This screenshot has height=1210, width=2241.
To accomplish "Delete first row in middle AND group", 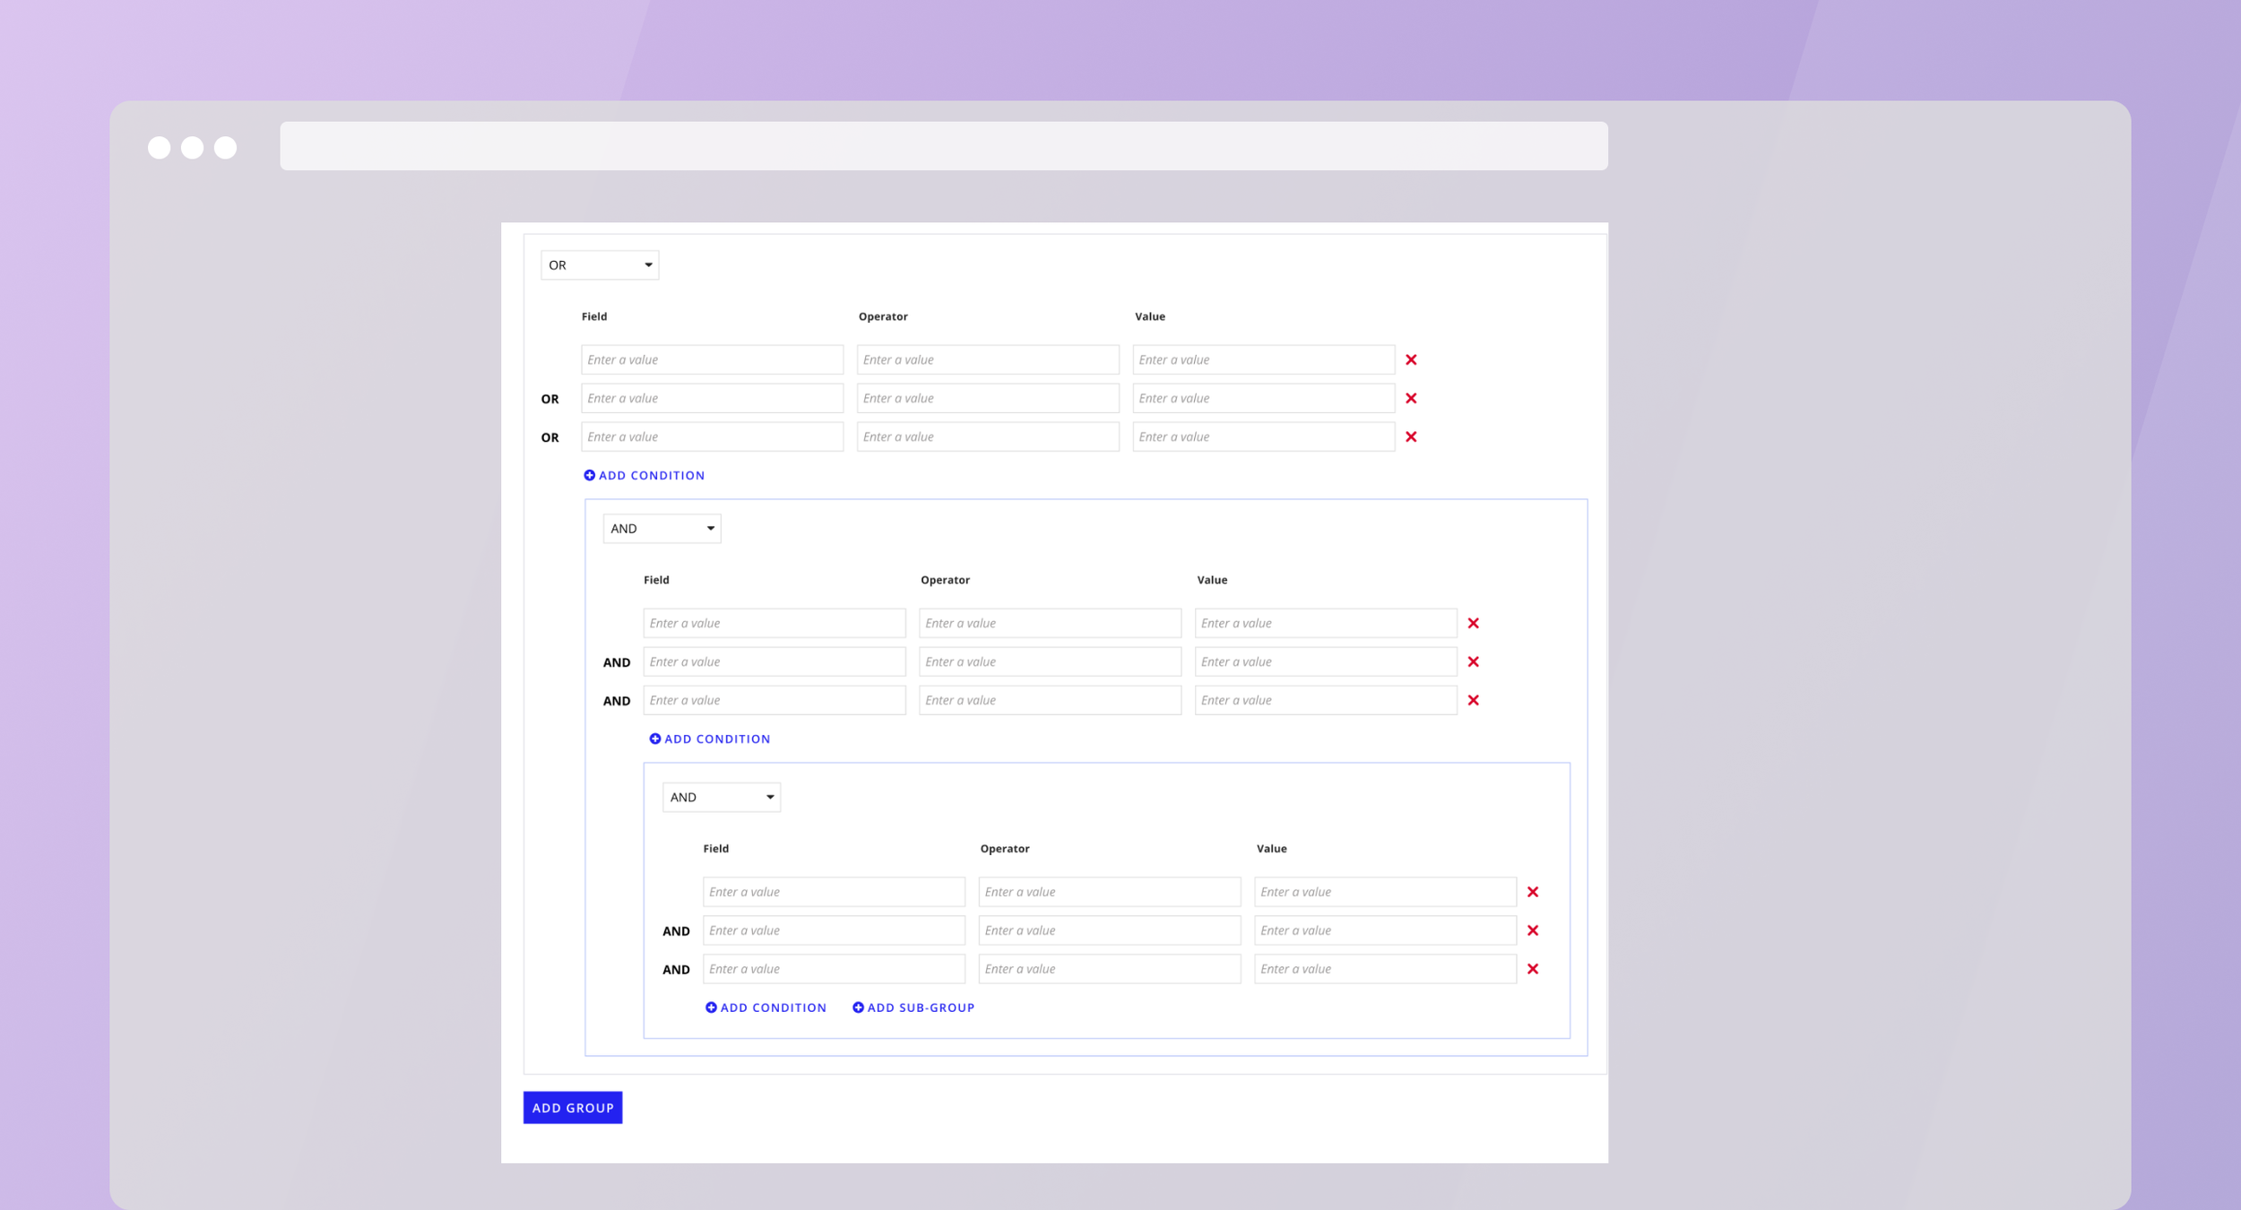I will pyautogui.click(x=1473, y=623).
